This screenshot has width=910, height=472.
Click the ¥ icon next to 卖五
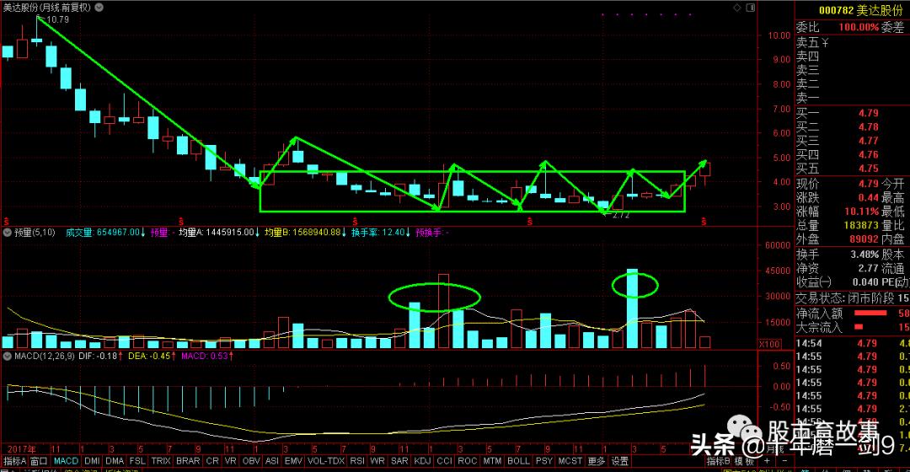824,43
